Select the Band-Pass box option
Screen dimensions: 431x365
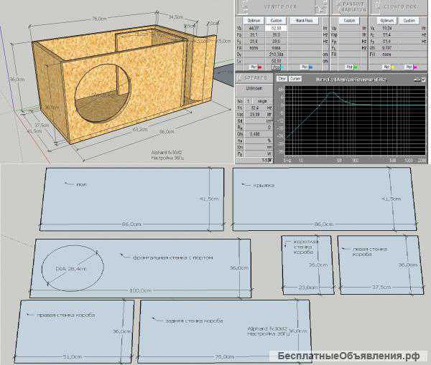[303, 20]
